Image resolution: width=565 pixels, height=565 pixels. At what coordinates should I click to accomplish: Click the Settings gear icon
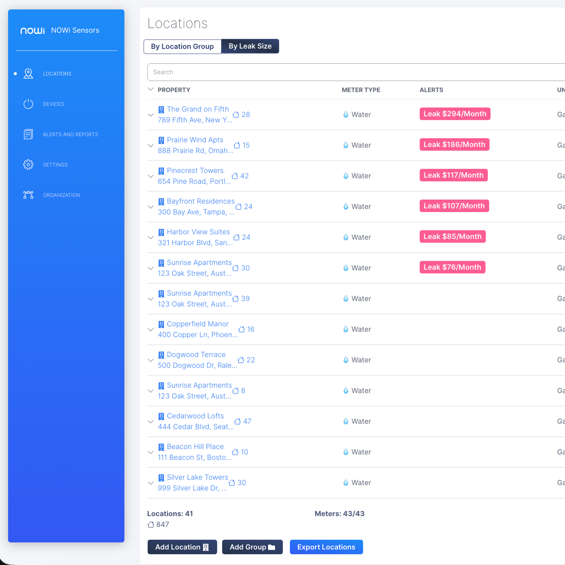click(28, 165)
